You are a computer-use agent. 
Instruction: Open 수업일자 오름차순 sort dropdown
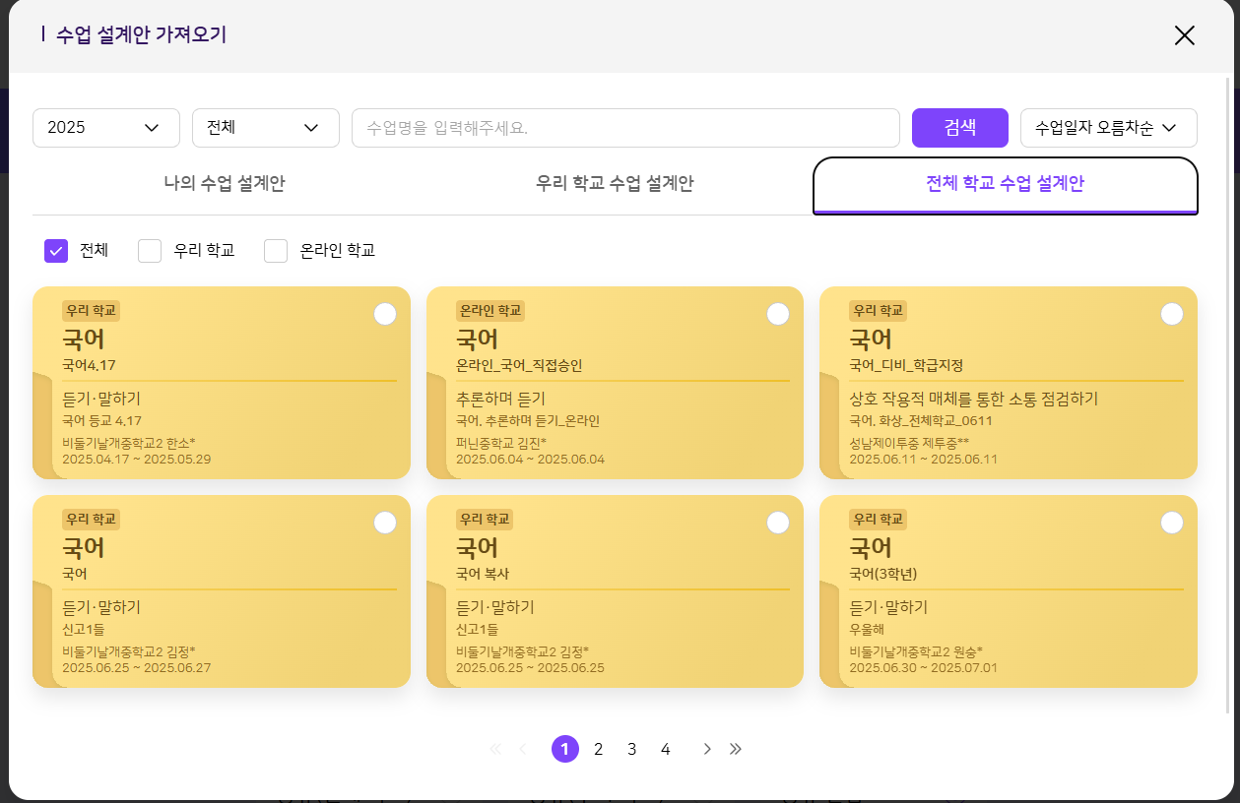coord(1108,128)
